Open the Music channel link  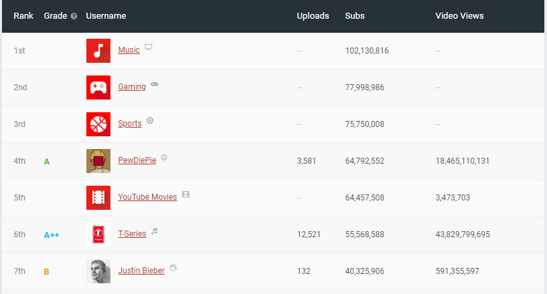coord(129,50)
